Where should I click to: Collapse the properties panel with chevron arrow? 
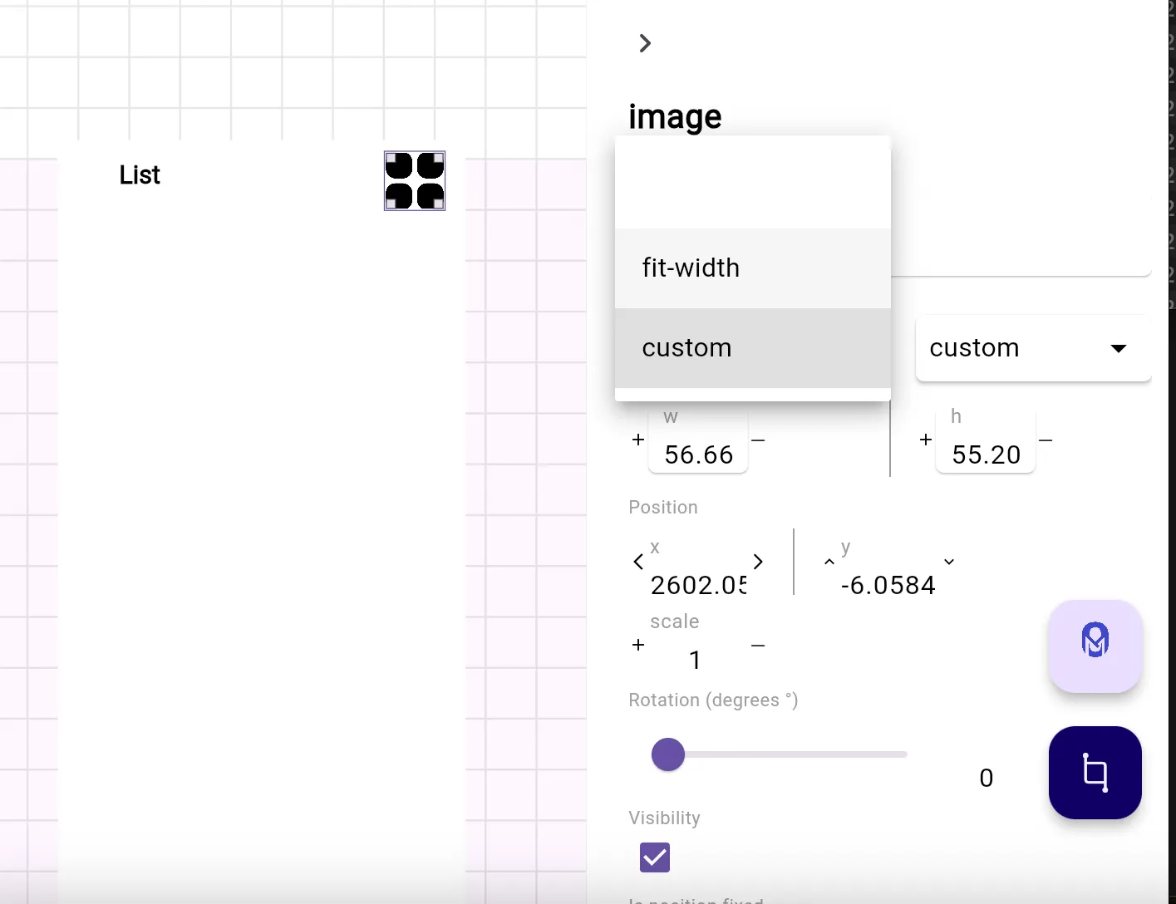[x=645, y=43]
